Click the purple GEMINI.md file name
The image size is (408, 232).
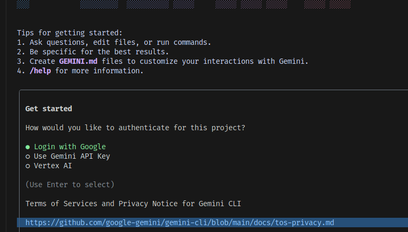(x=78, y=62)
